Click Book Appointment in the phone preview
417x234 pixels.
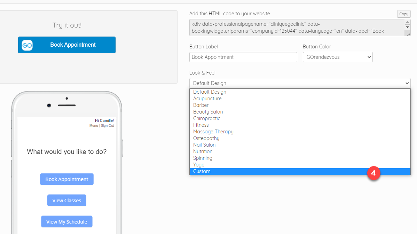pos(67,179)
